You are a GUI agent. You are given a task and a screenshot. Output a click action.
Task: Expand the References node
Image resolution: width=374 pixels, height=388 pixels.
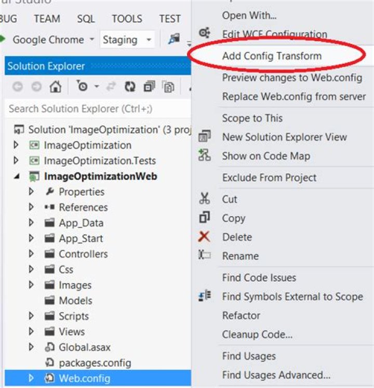[x=31, y=207]
